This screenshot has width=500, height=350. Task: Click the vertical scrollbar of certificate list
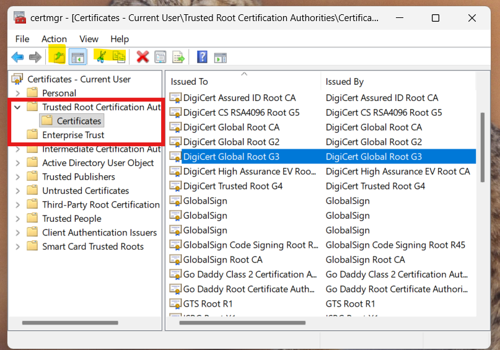point(483,147)
